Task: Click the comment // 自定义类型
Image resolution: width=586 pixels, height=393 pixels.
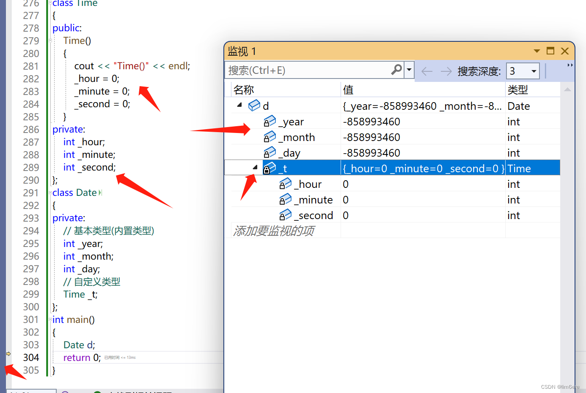Action: pyautogui.click(x=92, y=282)
